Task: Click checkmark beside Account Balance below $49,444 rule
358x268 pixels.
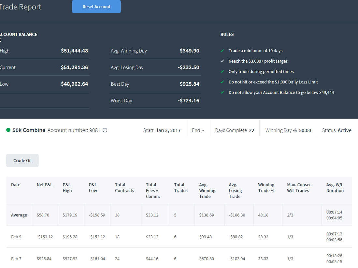Action: pyautogui.click(x=222, y=93)
